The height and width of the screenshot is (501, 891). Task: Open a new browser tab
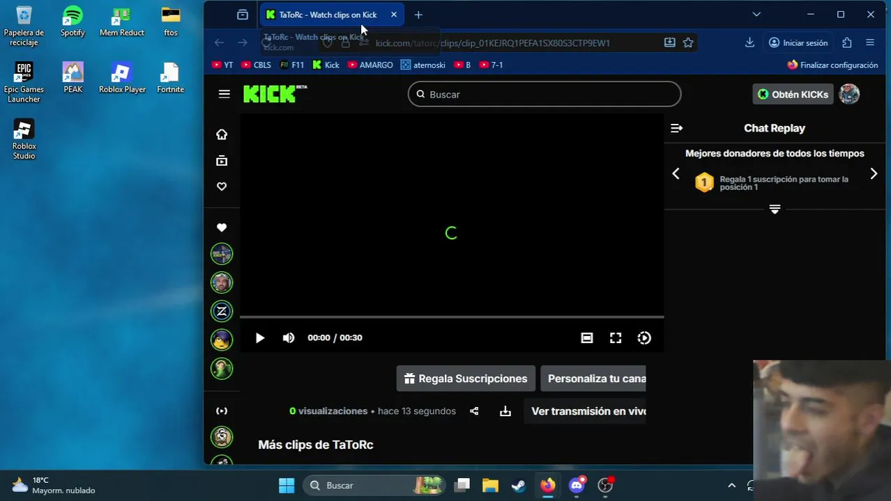418,15
